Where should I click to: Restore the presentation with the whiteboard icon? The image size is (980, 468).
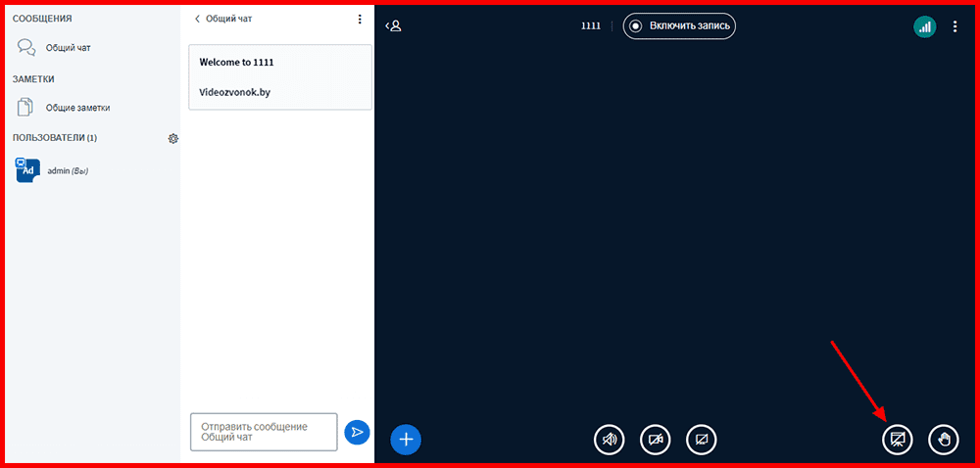[x=897, y=440]
